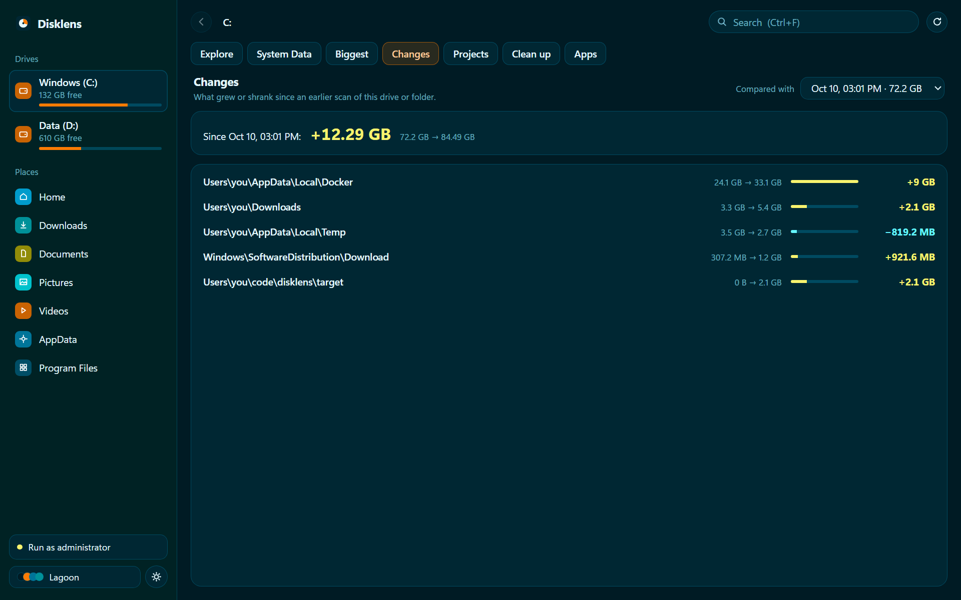The width and height of the screenshot is (961, 600).
Task: Open Users\you\Downloads change row
Action: click(x=569, y=207)
